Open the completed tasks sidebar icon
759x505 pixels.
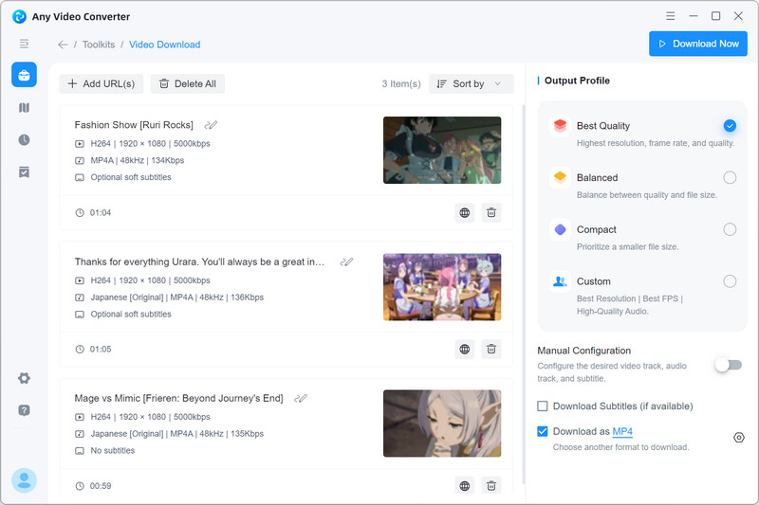24,171
